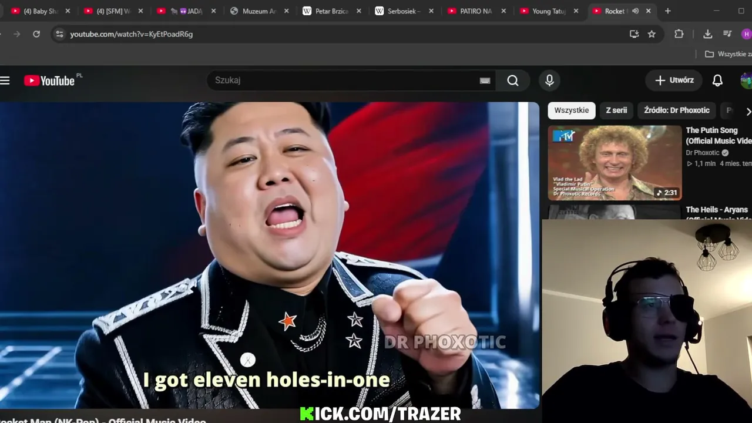
Task: Click the address bar URL
Action: [x=132, y=34]
